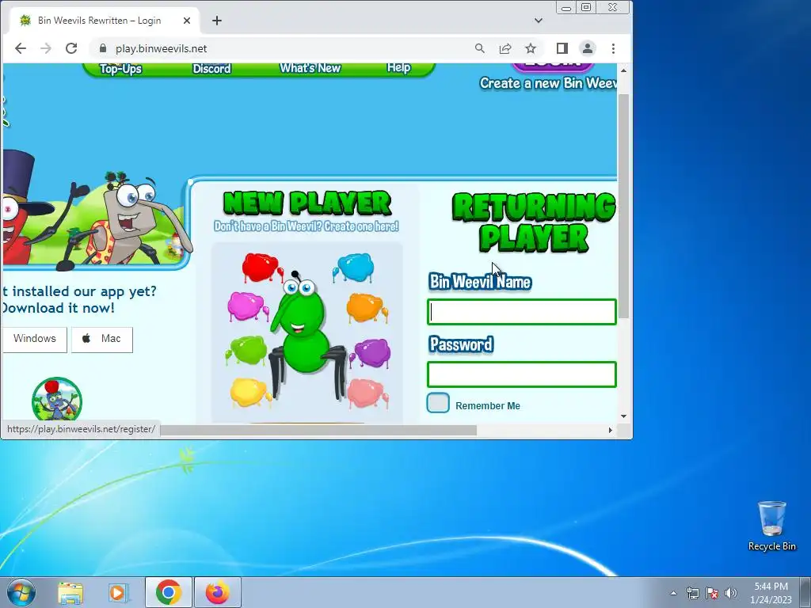This screenshot has width=811, height=608.
Task: Pick the yellow paint splat
Action: click(x=251, y=392)
